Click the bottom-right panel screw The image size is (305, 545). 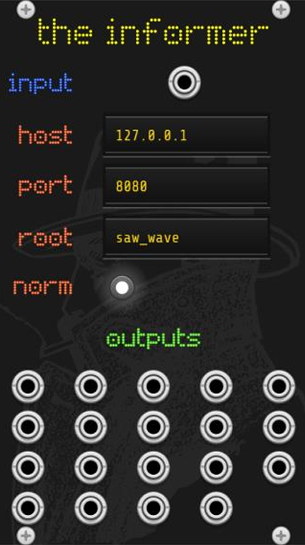click(281, 535)
